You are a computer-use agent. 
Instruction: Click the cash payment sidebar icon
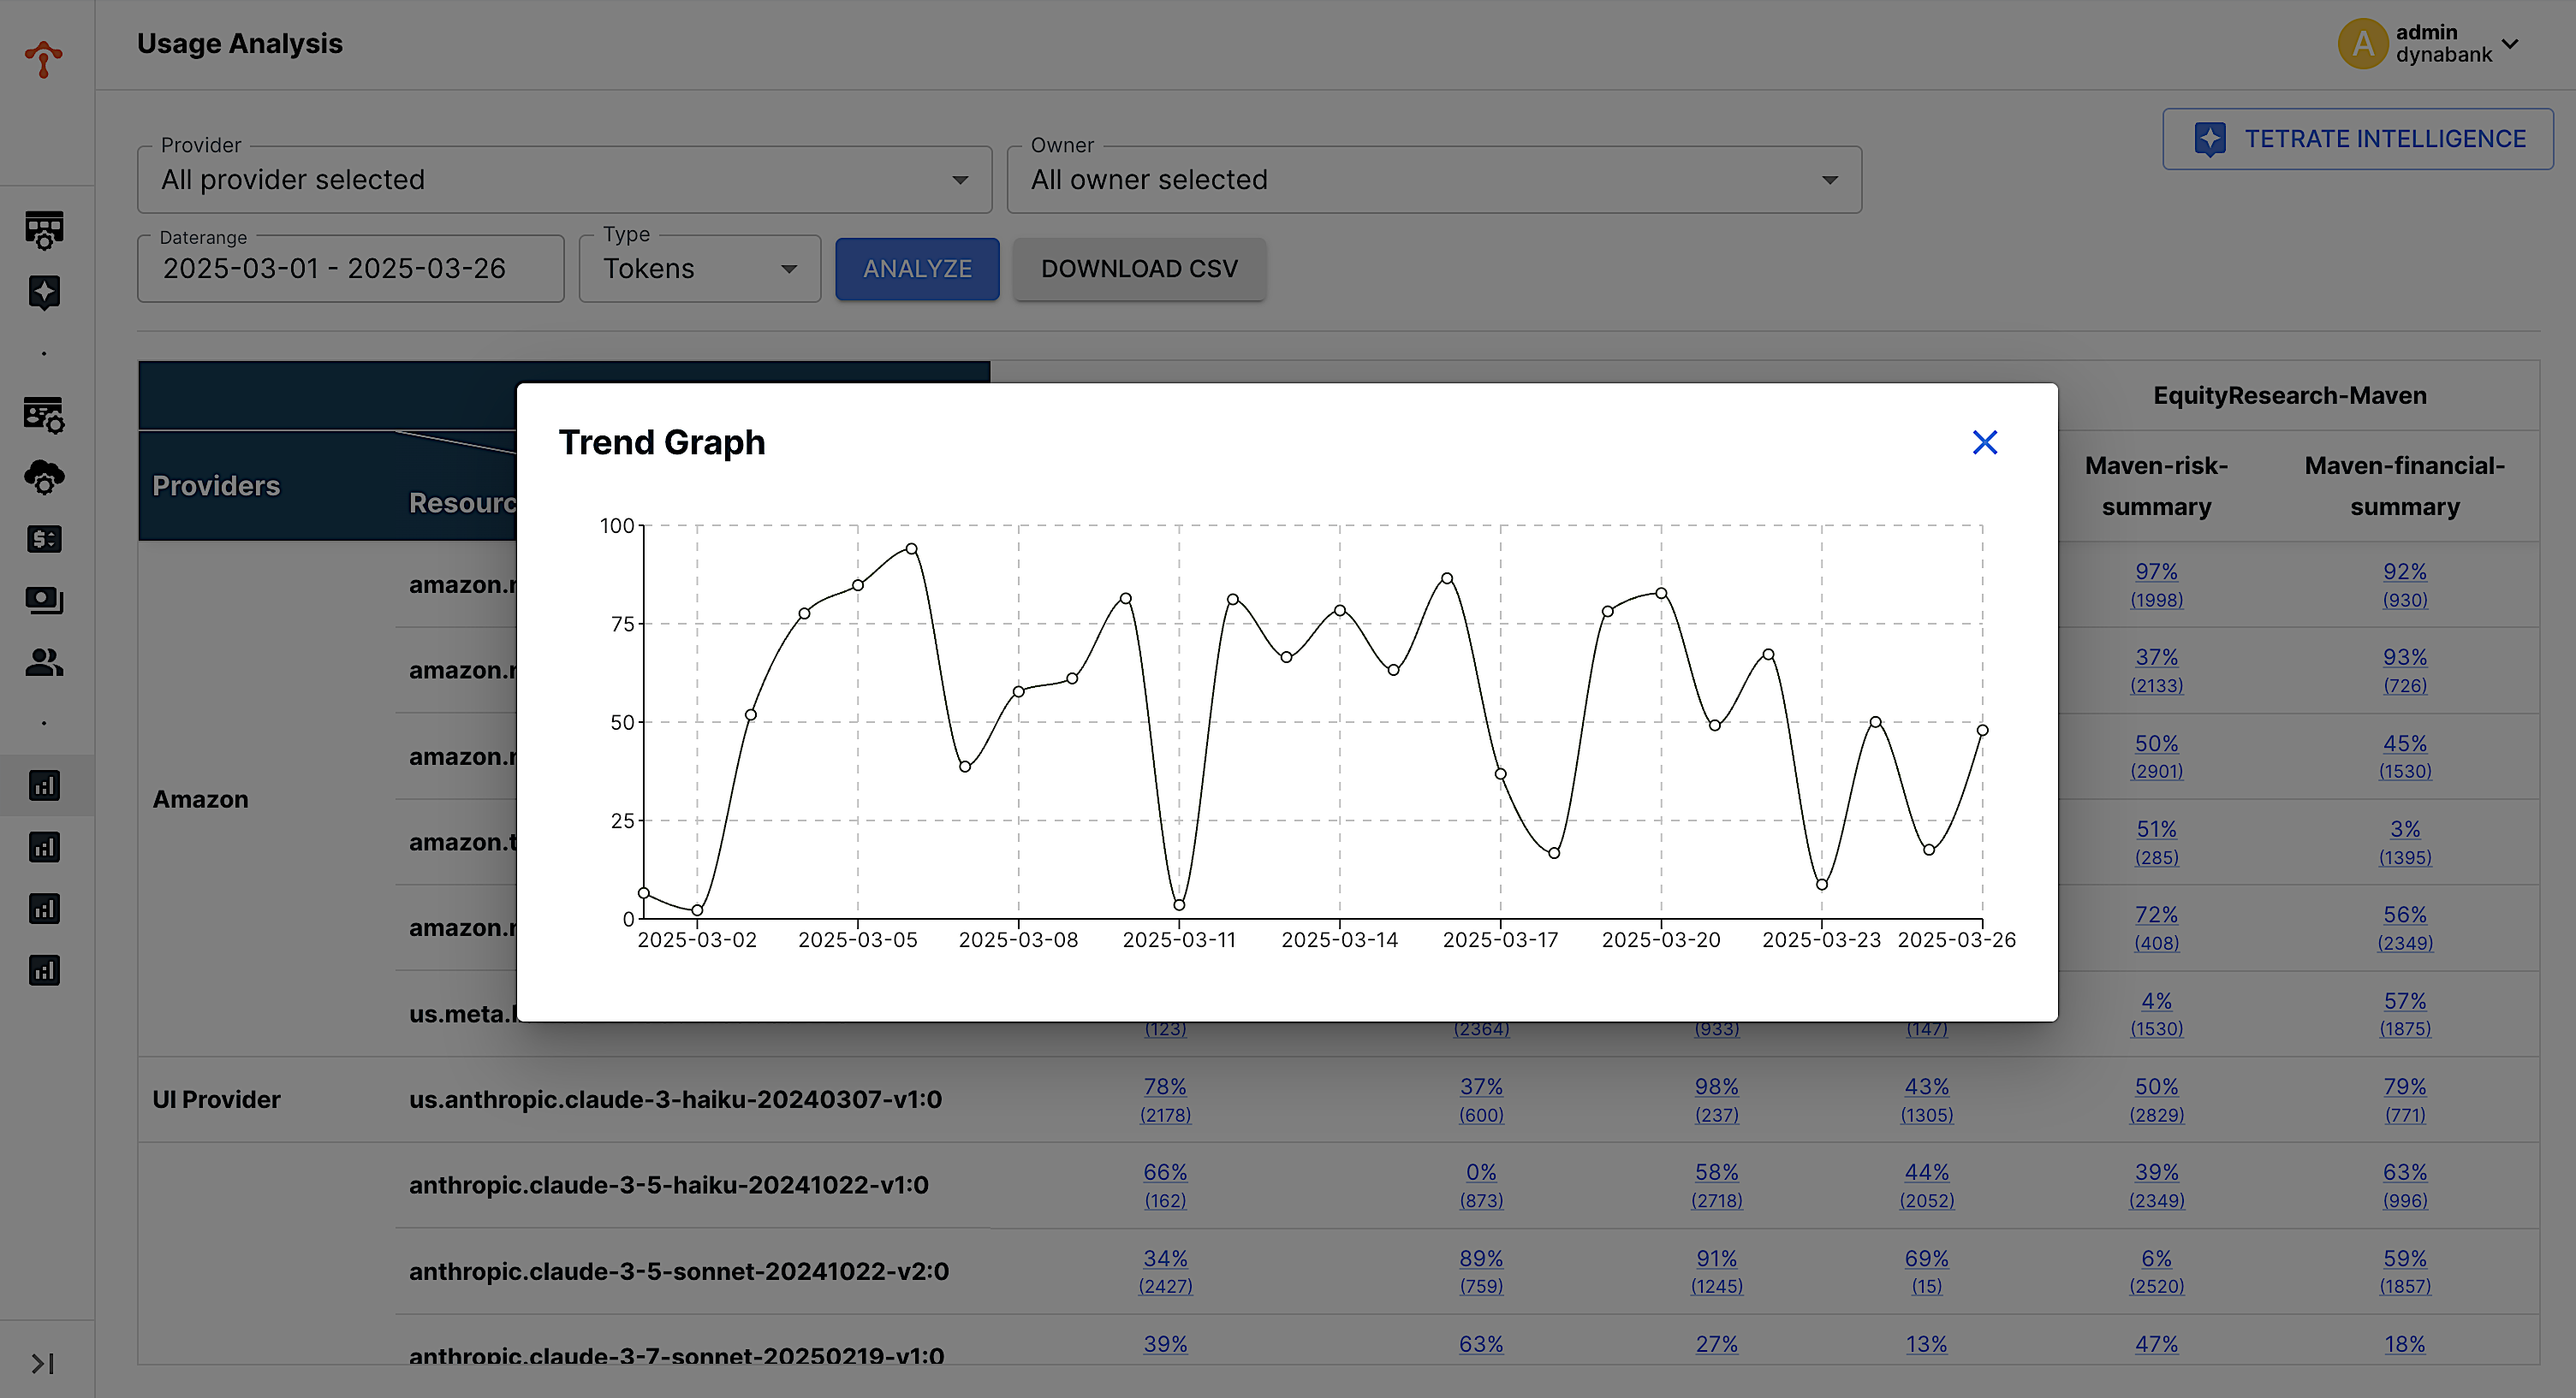[44, 601]
